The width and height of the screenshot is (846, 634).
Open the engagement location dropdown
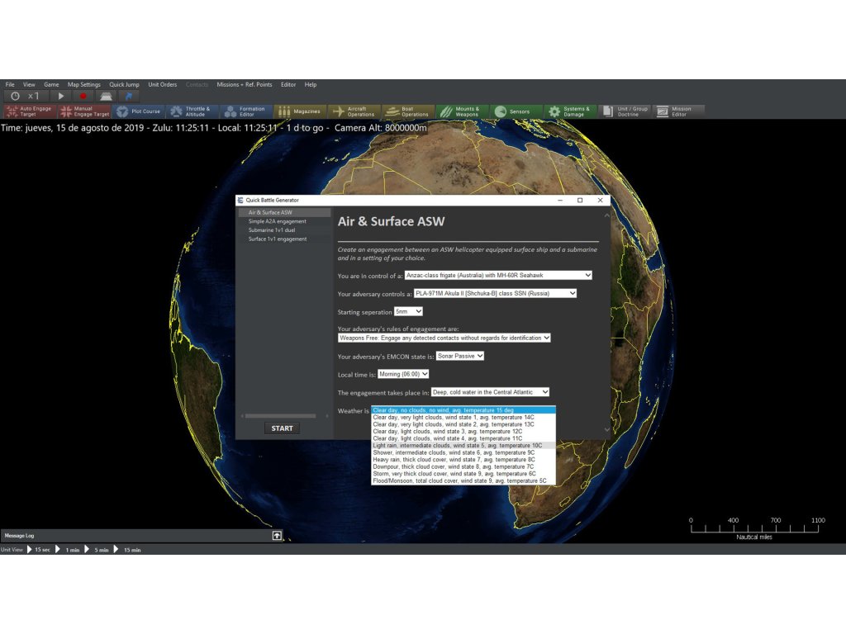(490, 392)
